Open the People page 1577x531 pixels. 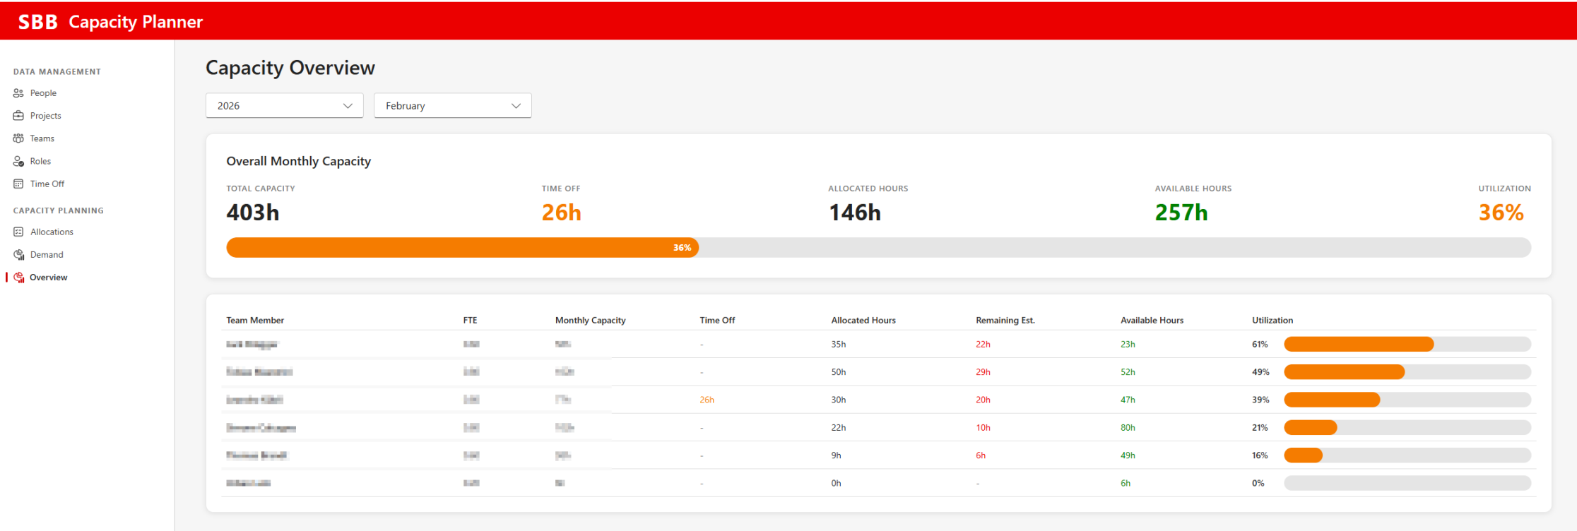point(43,93)
